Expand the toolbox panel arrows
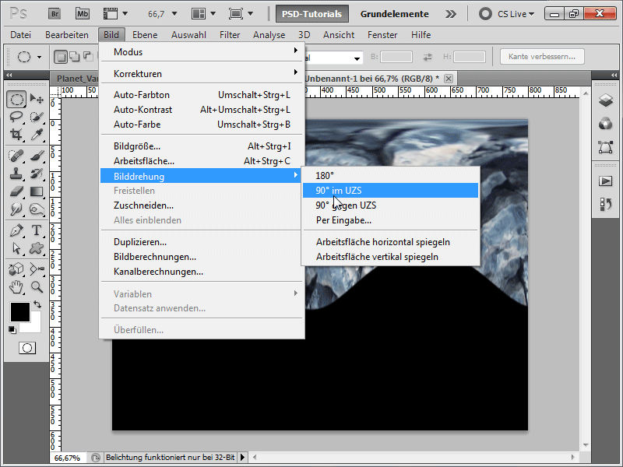The width and height of the screenshot is (623, 467). 9,75
